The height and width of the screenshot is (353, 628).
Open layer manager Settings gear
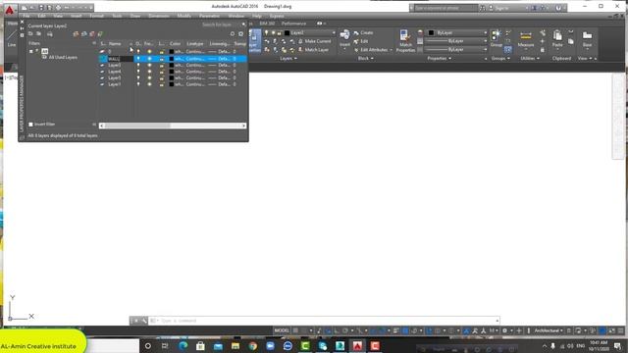[240, 34]
